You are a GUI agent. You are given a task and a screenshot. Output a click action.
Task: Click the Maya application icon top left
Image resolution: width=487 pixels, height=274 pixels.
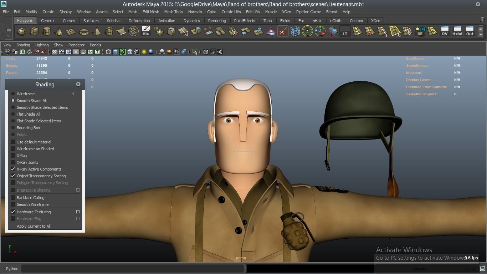pos(3,4)
